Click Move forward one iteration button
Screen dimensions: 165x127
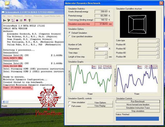(138, 105)
